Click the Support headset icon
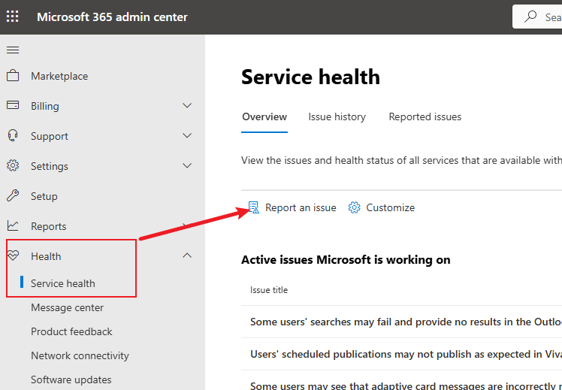The image size is (562, 390). click(13, 135)
